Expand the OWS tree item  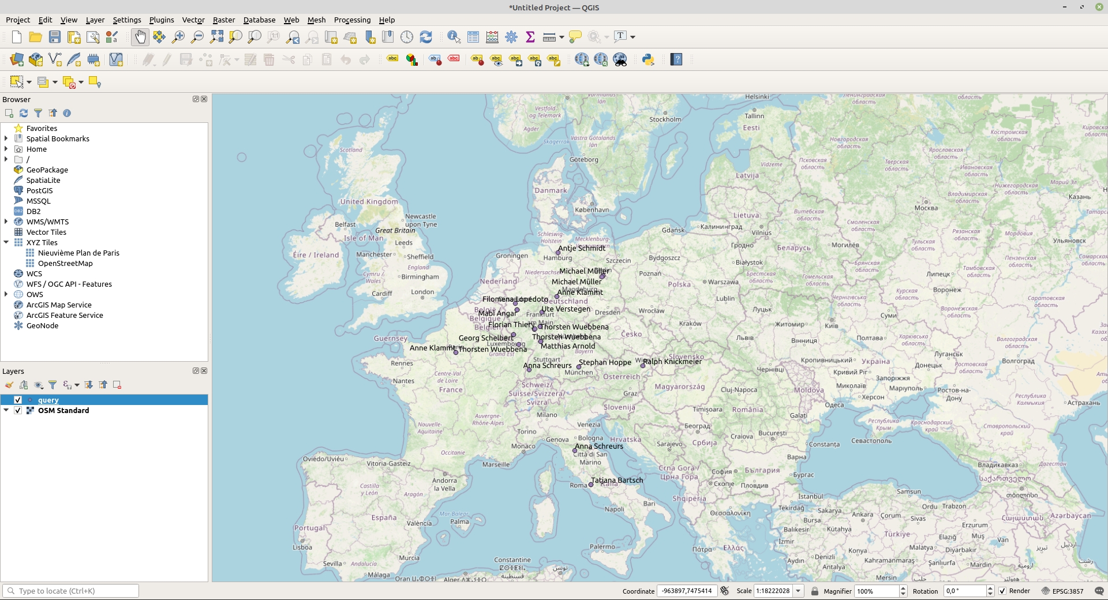[x=6, y=294]
